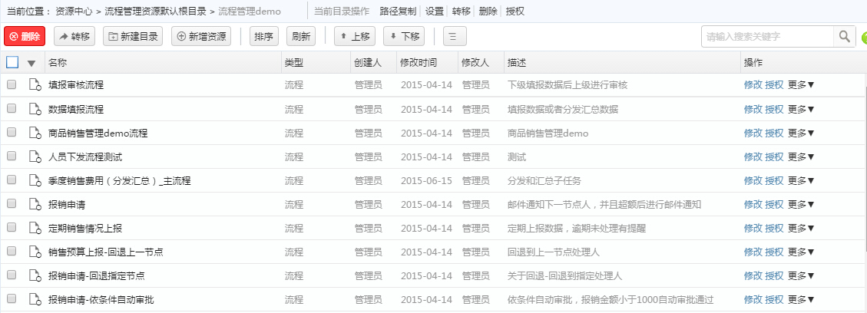Viewport: 867px width, 313px height.
Task: Focus the keyword search input field
Action: coord(766,36)
